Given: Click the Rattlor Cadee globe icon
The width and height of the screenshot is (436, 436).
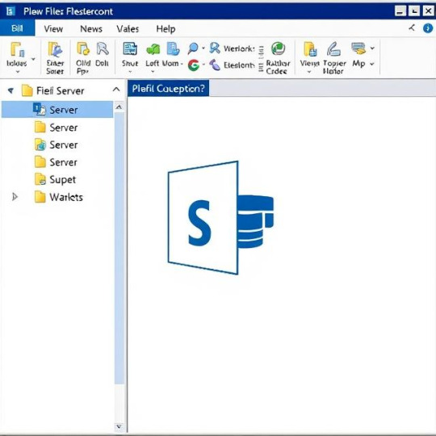Looking at the screenshot, I should coord(278,49).
